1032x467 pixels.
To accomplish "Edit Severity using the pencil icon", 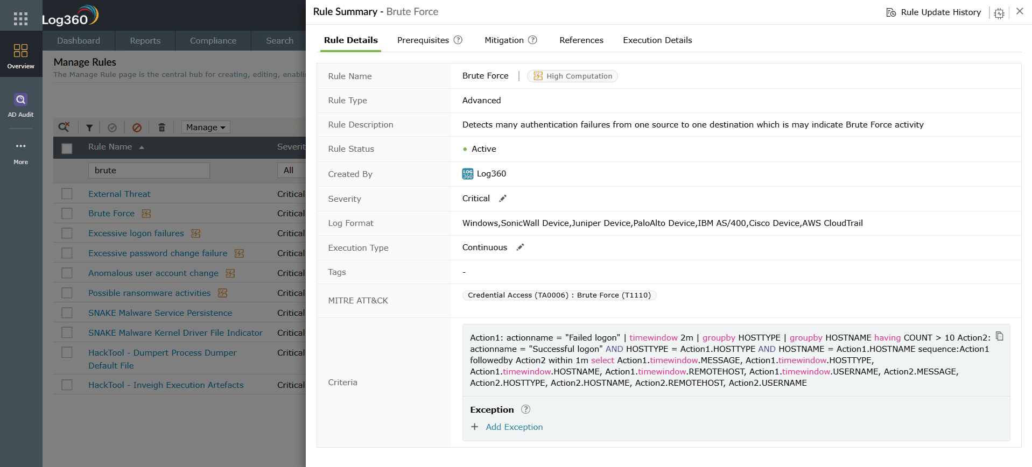I will 503,199.
